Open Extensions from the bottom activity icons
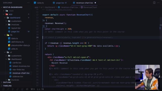The height and width of the screenshot is (91, 162). click(x=22, y=89)
